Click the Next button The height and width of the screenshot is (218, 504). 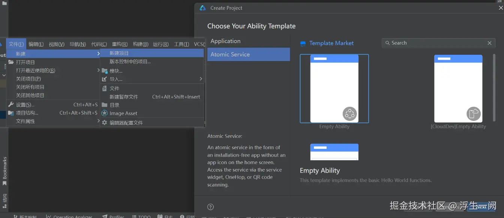click(x=481, y=206)
